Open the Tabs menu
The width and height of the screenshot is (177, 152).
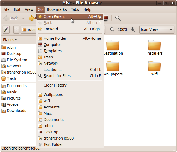75,9
